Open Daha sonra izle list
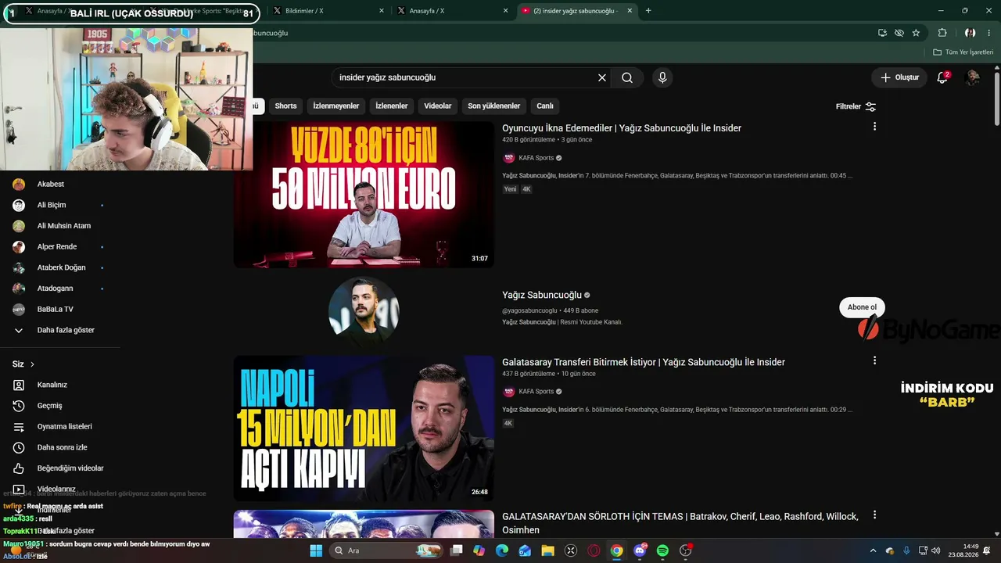 point(60,447)
